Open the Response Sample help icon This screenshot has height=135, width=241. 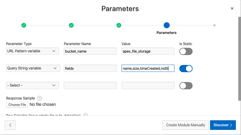tap(39, 98)
